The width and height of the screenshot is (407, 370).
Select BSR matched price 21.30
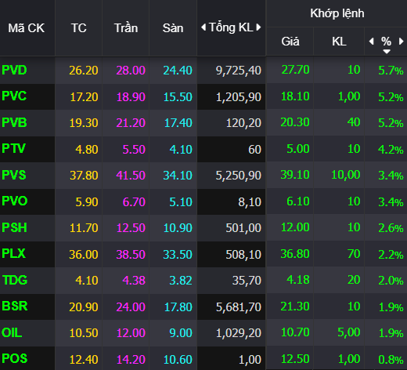pos(295,307)
